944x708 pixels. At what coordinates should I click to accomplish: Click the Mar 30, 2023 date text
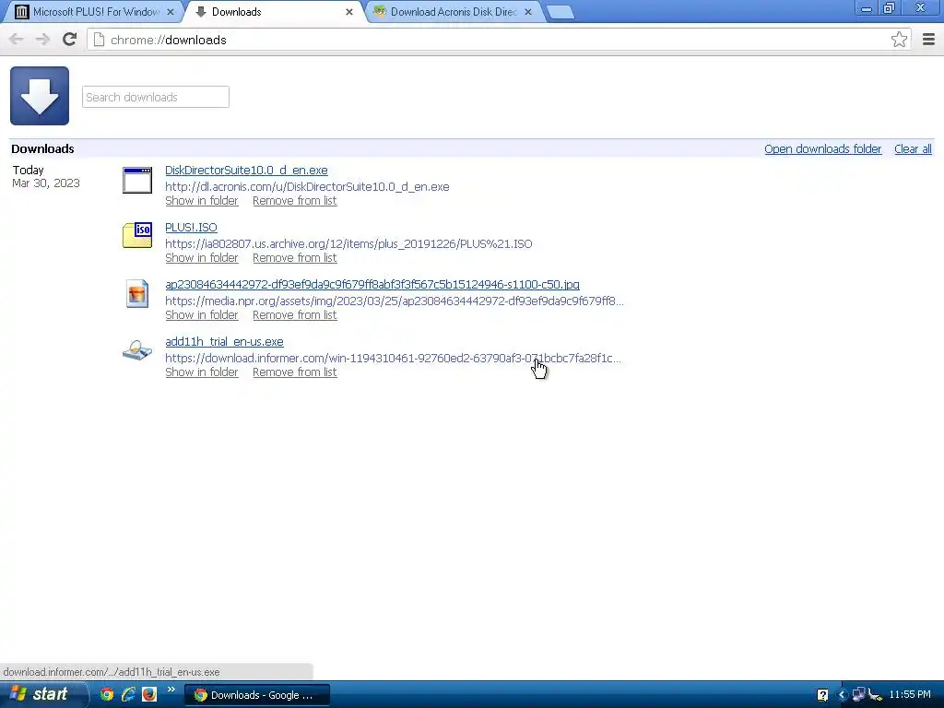[46, 183]
